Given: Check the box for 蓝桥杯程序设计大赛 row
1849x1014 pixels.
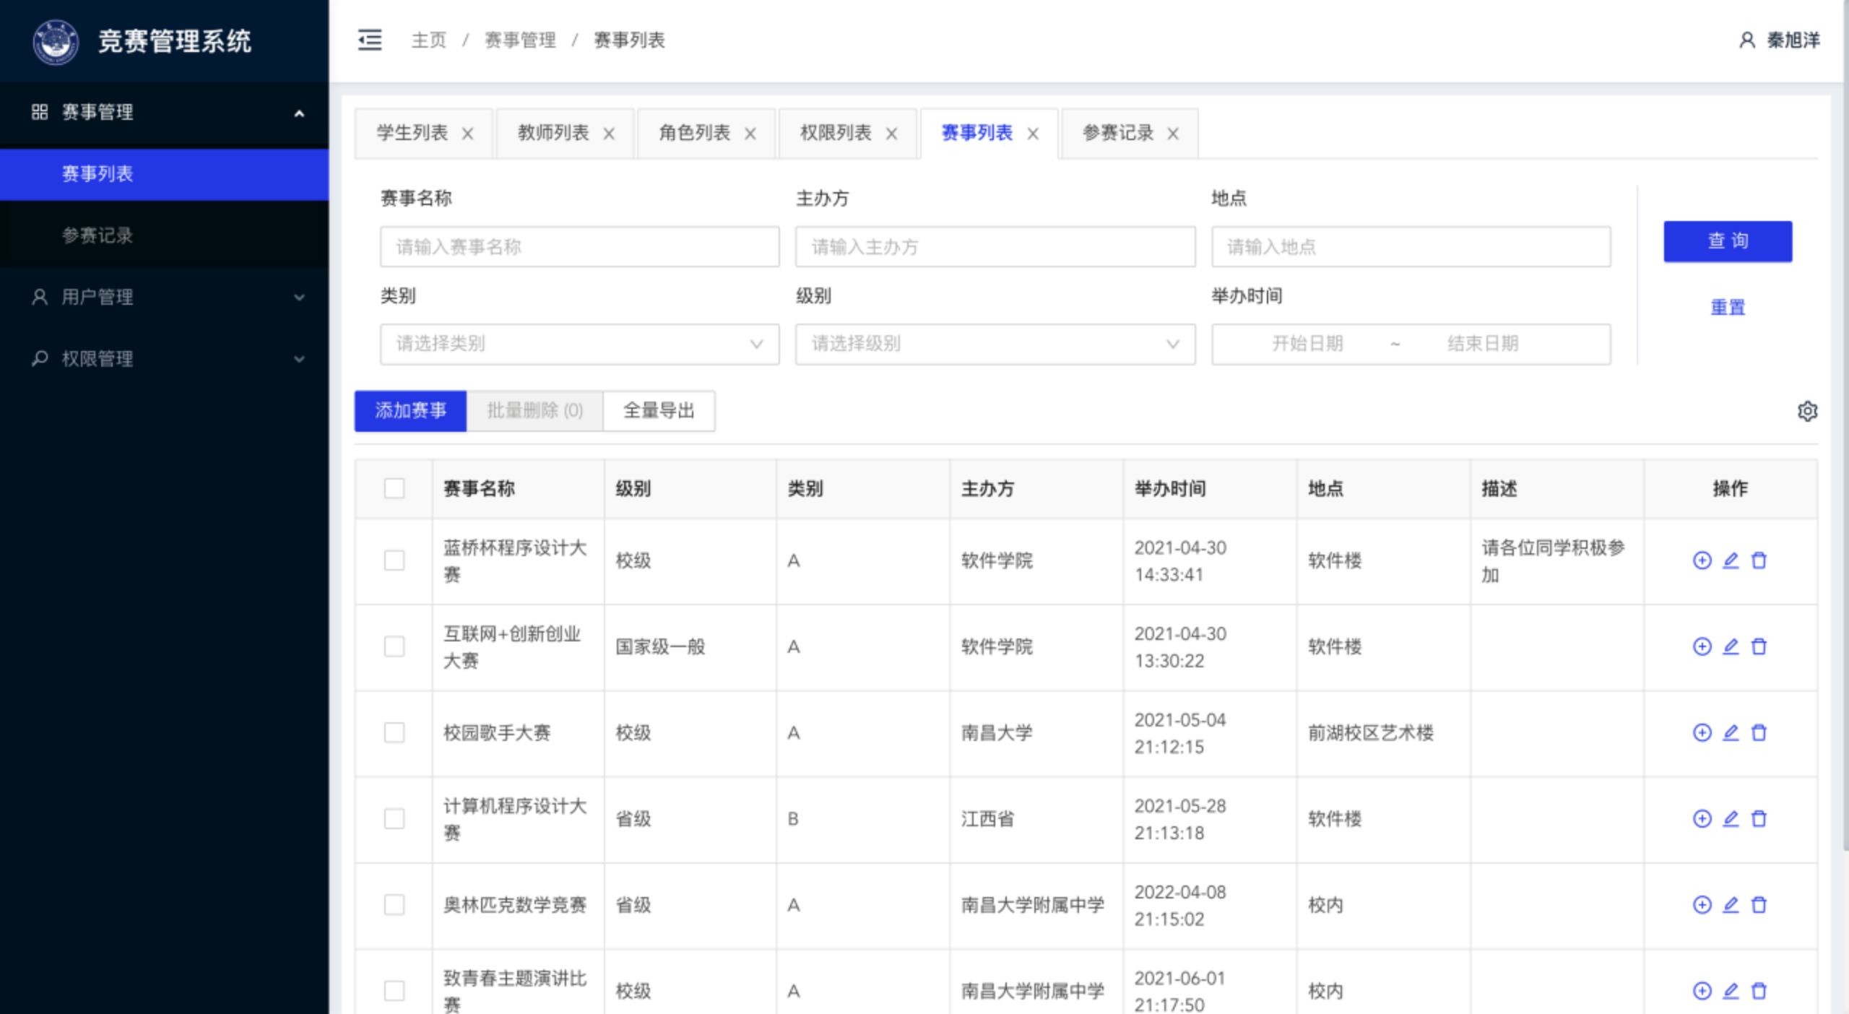Looking at the screenshot, I should click(x=394, y=560).
